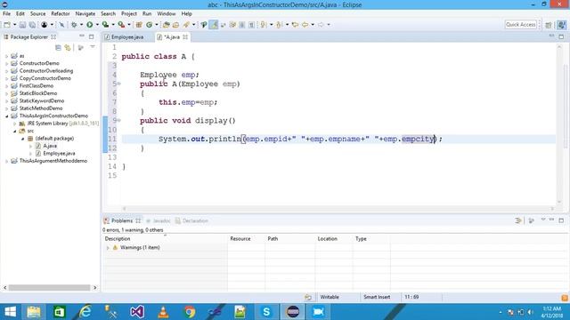This screenshot has height=320, width=570.
Task: Click the Back navigation arrow icon
Action: coord(305,25)
